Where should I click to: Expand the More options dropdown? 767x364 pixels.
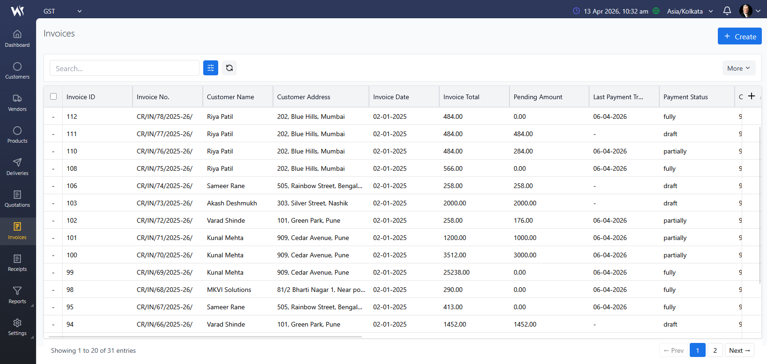tap(738, 68)
